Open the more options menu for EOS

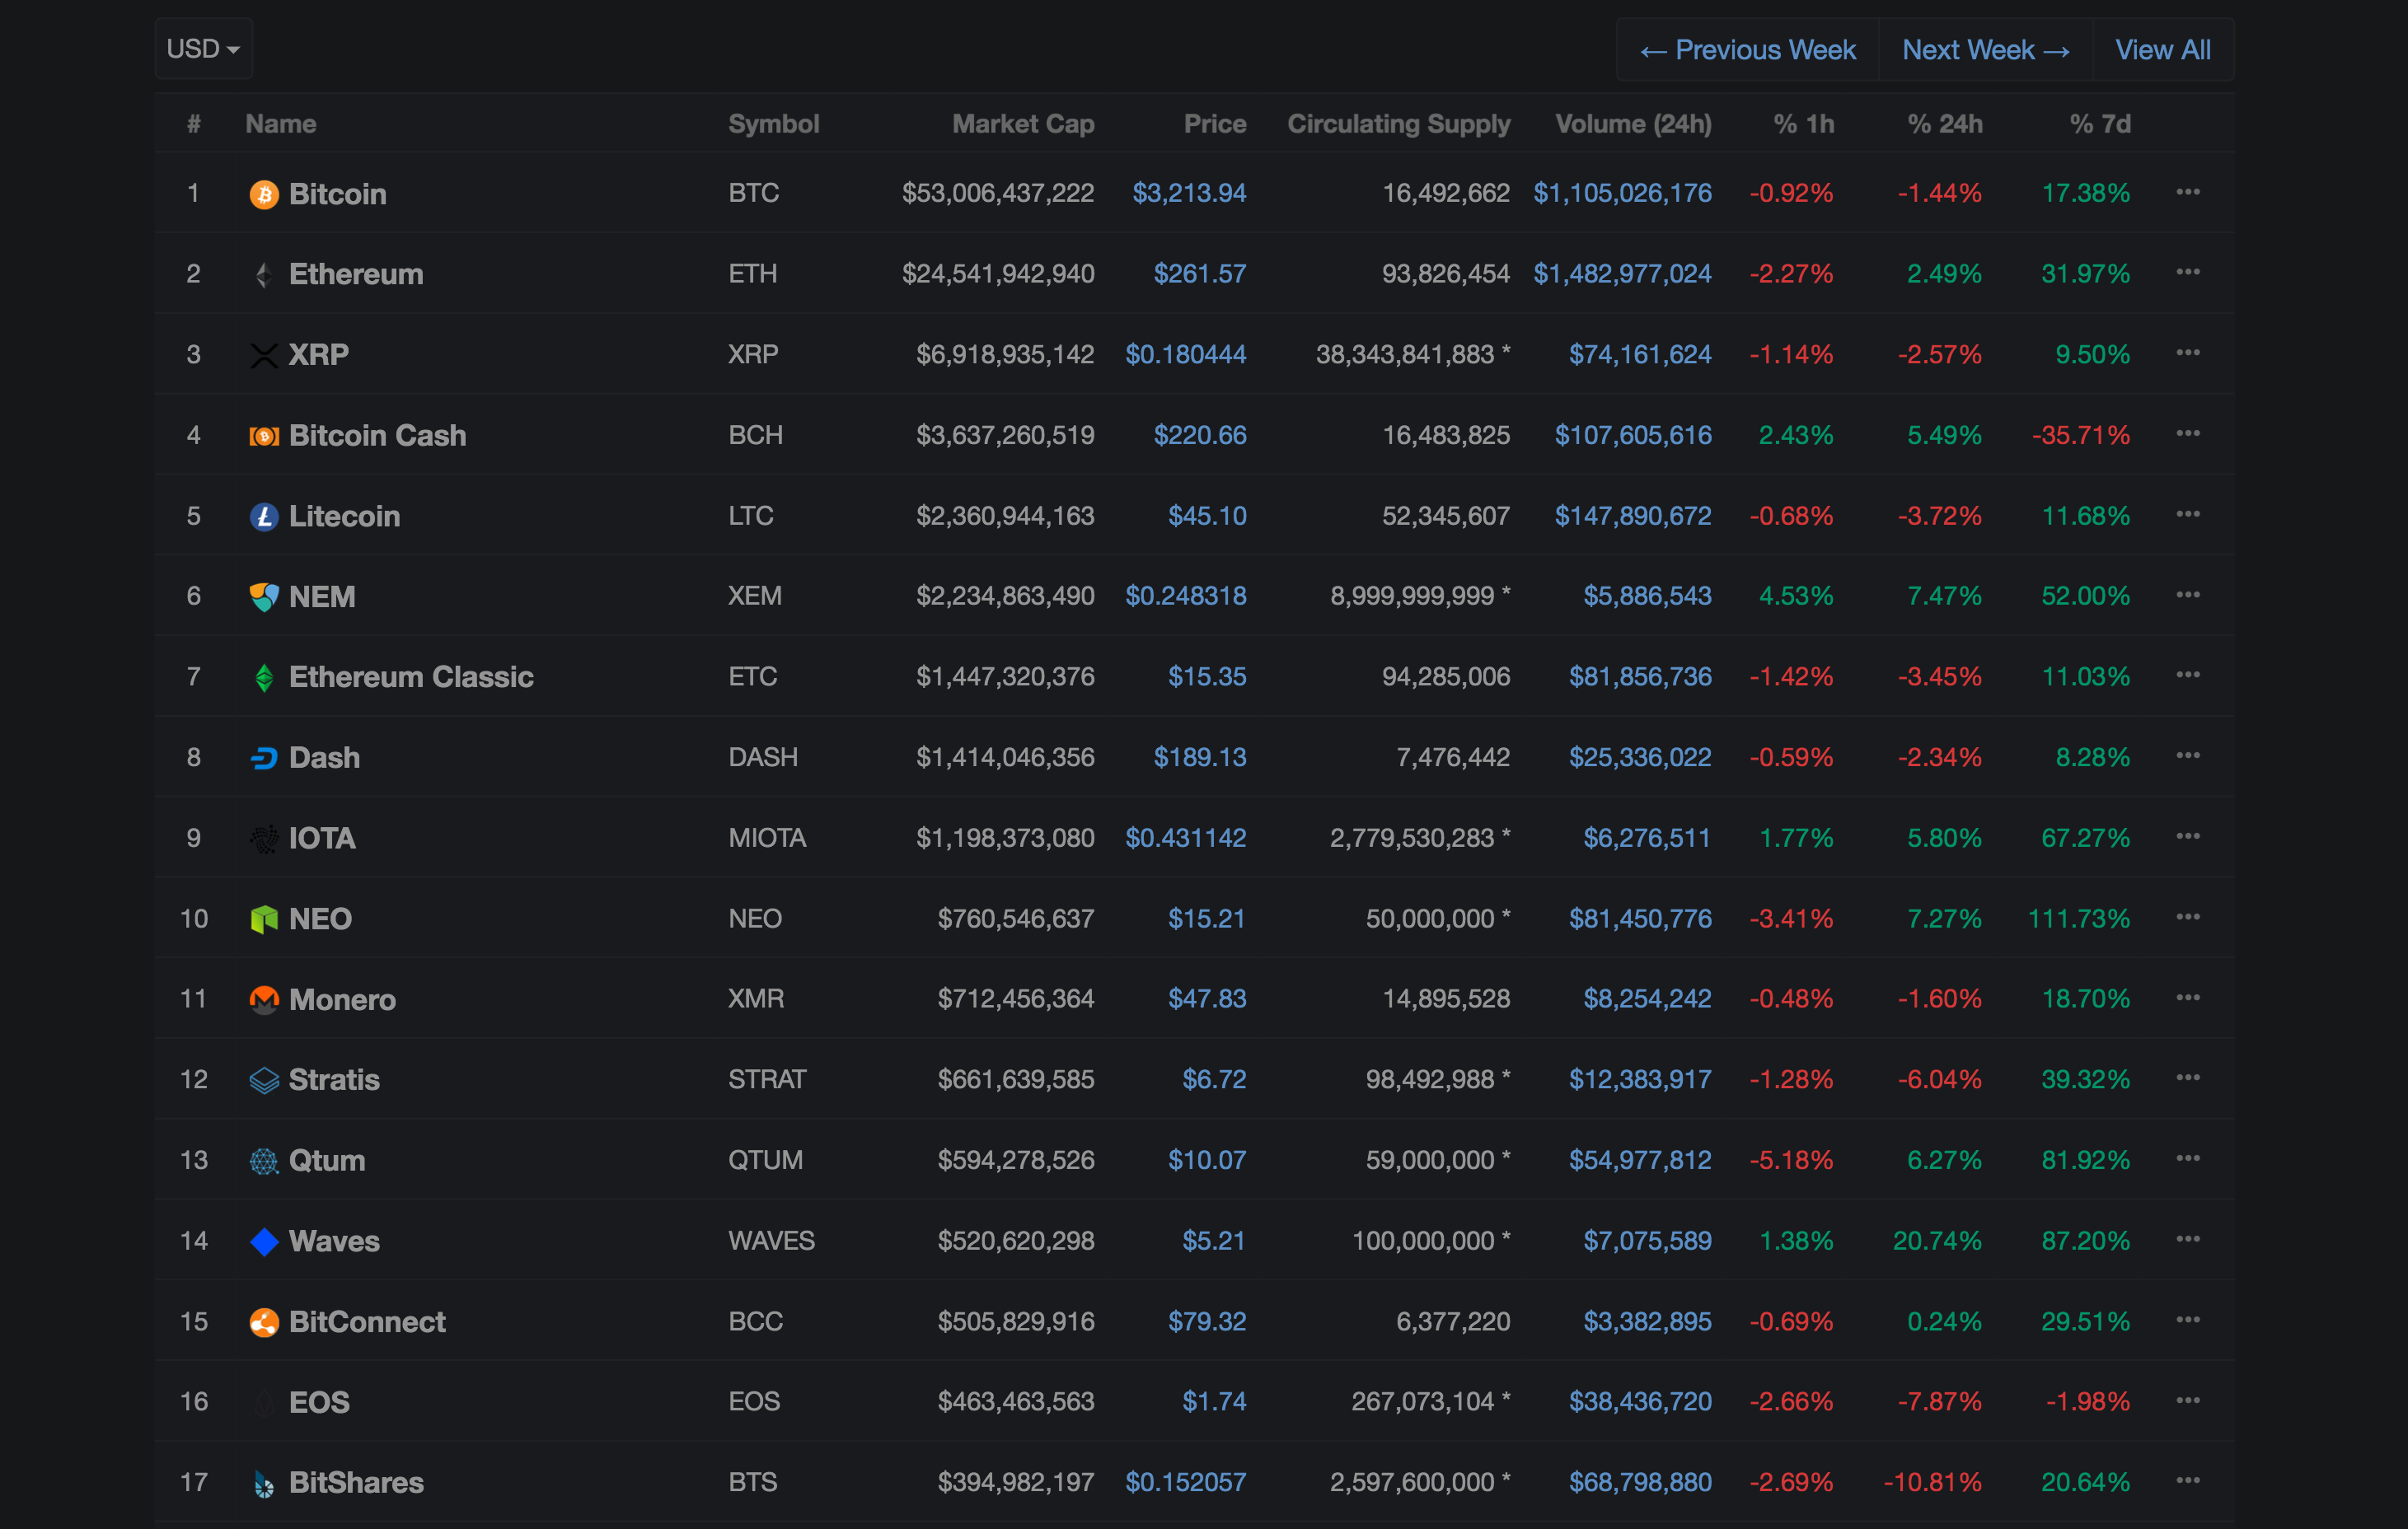(2187, 1400)
